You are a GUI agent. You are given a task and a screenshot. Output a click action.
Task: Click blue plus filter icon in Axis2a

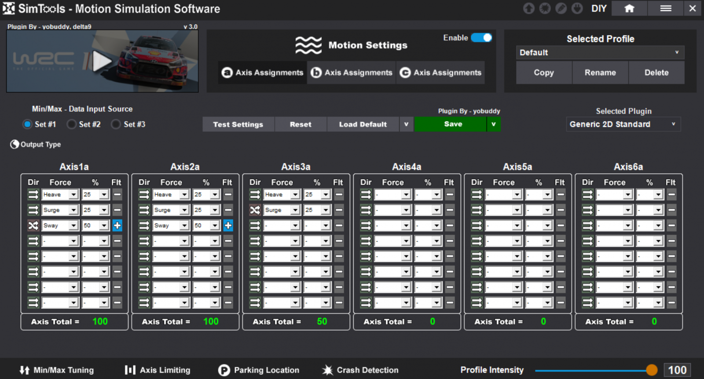tap(228, 226)
